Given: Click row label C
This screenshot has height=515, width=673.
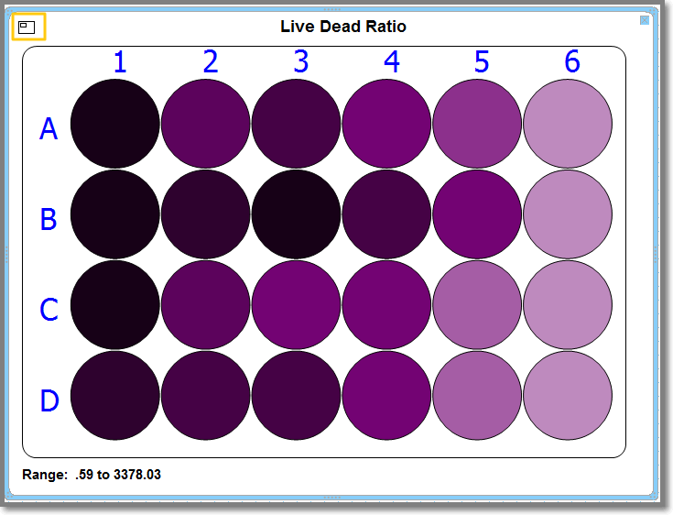Looking at the screenshot, I should (49, 310).
